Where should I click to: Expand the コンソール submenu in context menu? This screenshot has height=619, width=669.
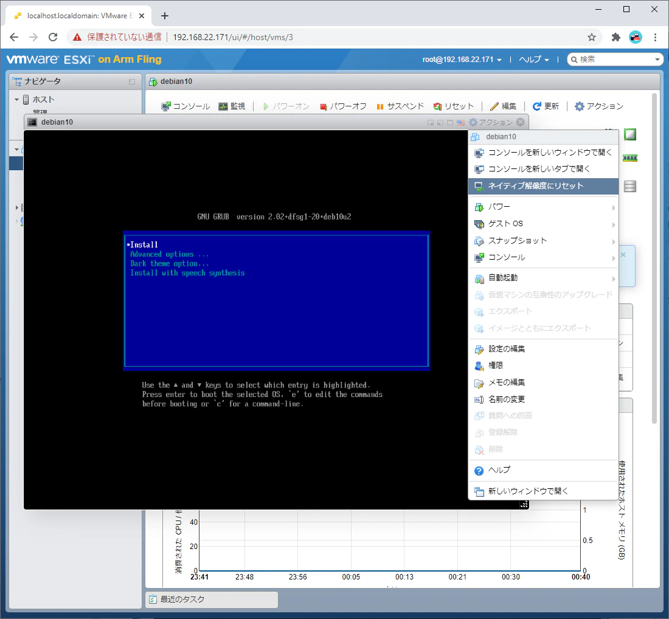(543, 257)
